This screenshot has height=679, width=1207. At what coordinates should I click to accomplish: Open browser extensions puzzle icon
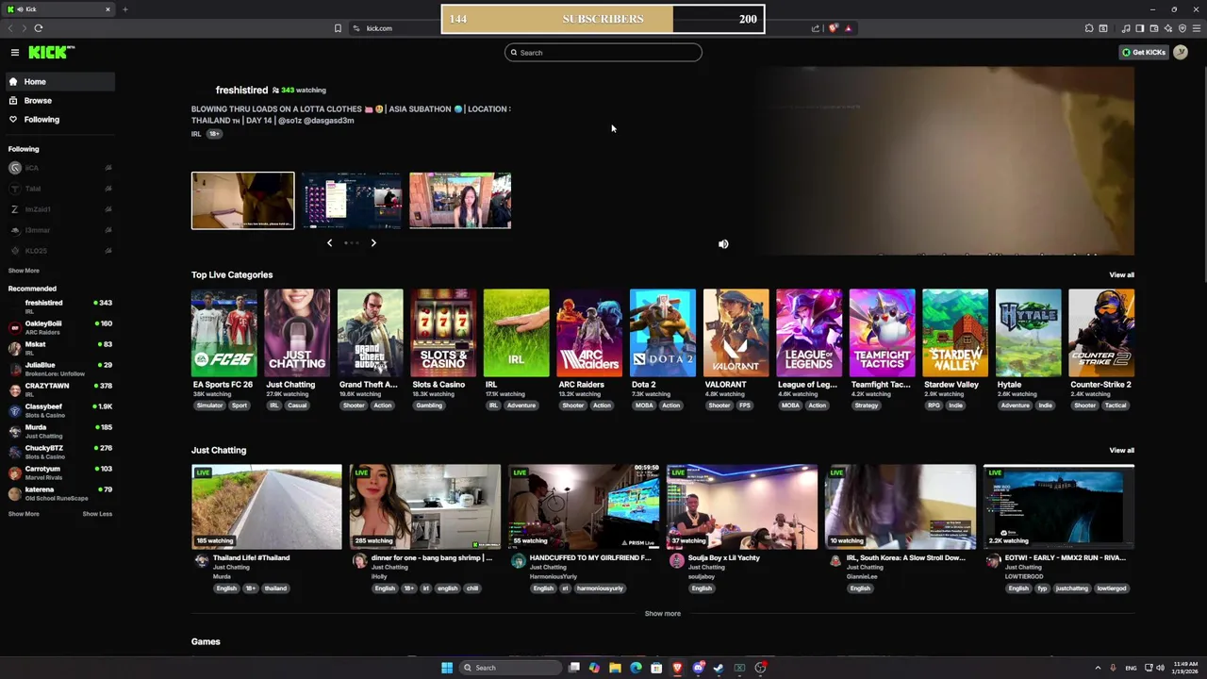(x=1089, y=28)
